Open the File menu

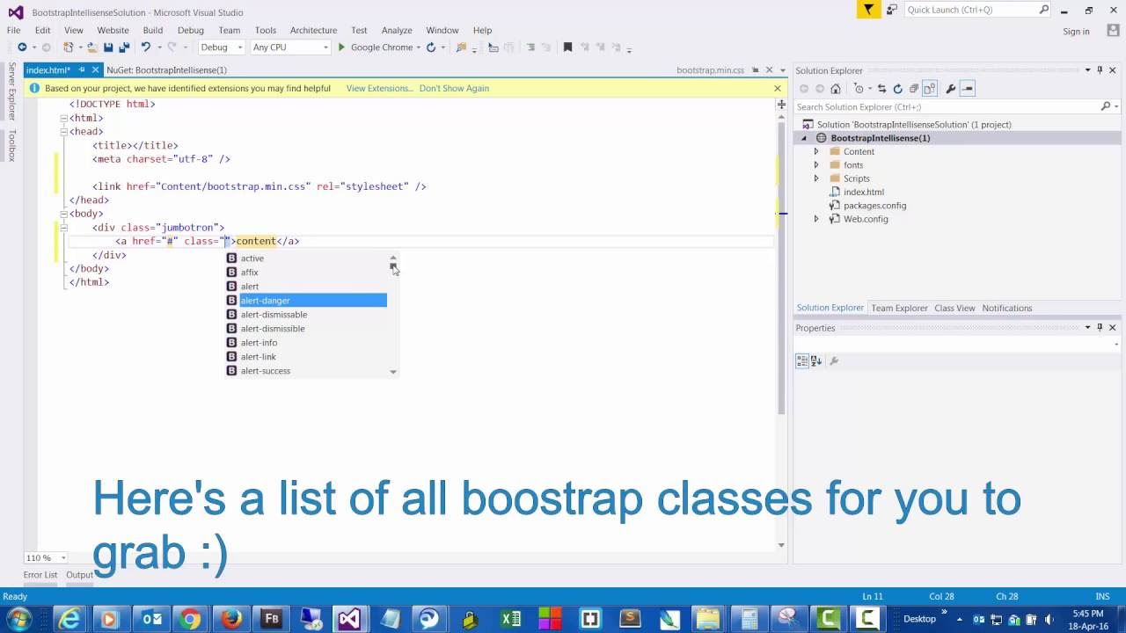(x=14, y=30)
